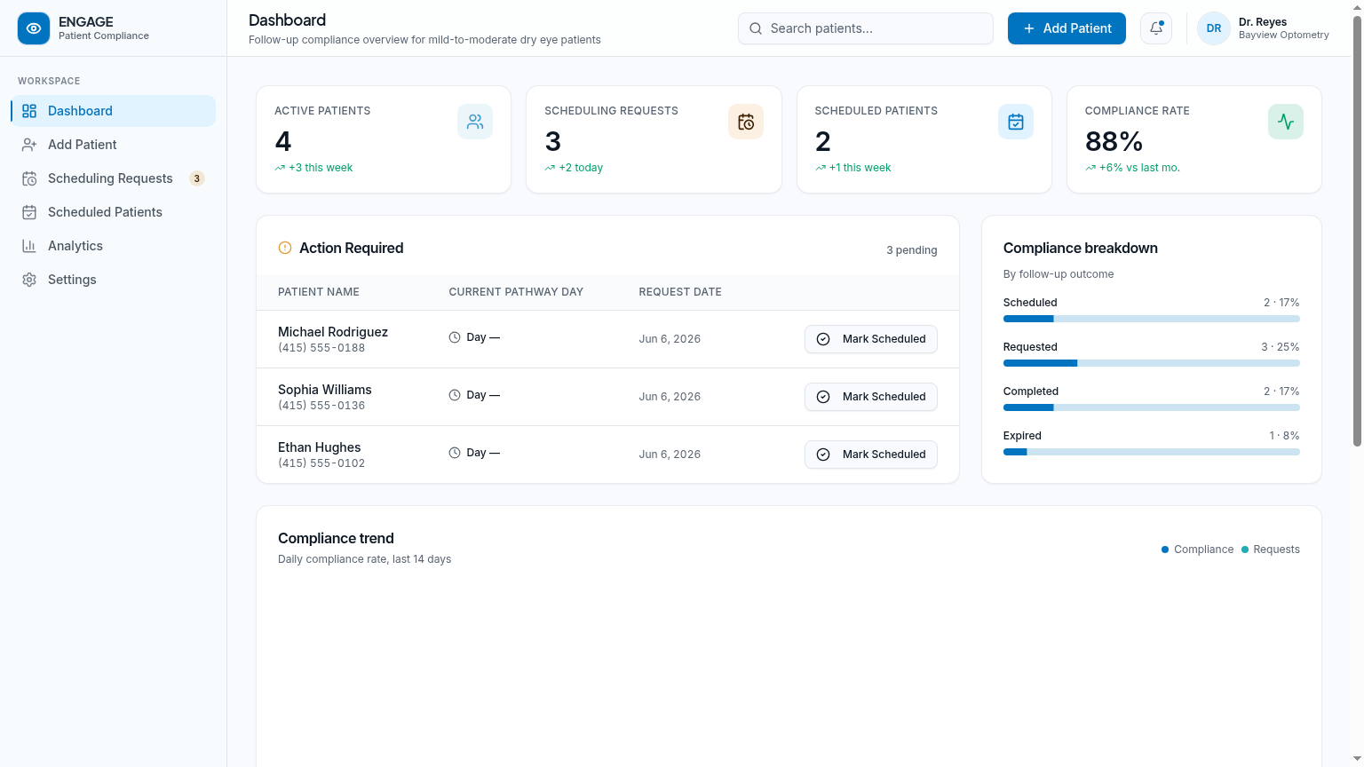Click the Mark Scheduled check icon for Sophia Williams
This screenshot has height=767, width=1364.
(823, 397)
